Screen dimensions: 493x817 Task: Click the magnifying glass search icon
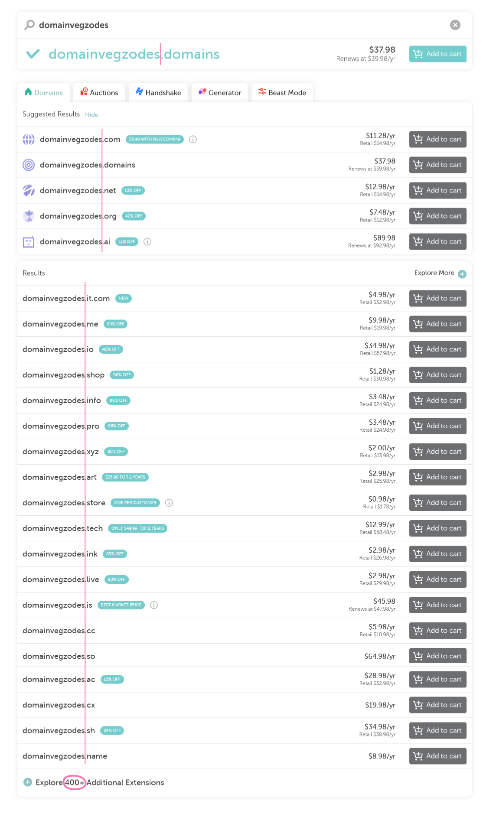(29, 25)
